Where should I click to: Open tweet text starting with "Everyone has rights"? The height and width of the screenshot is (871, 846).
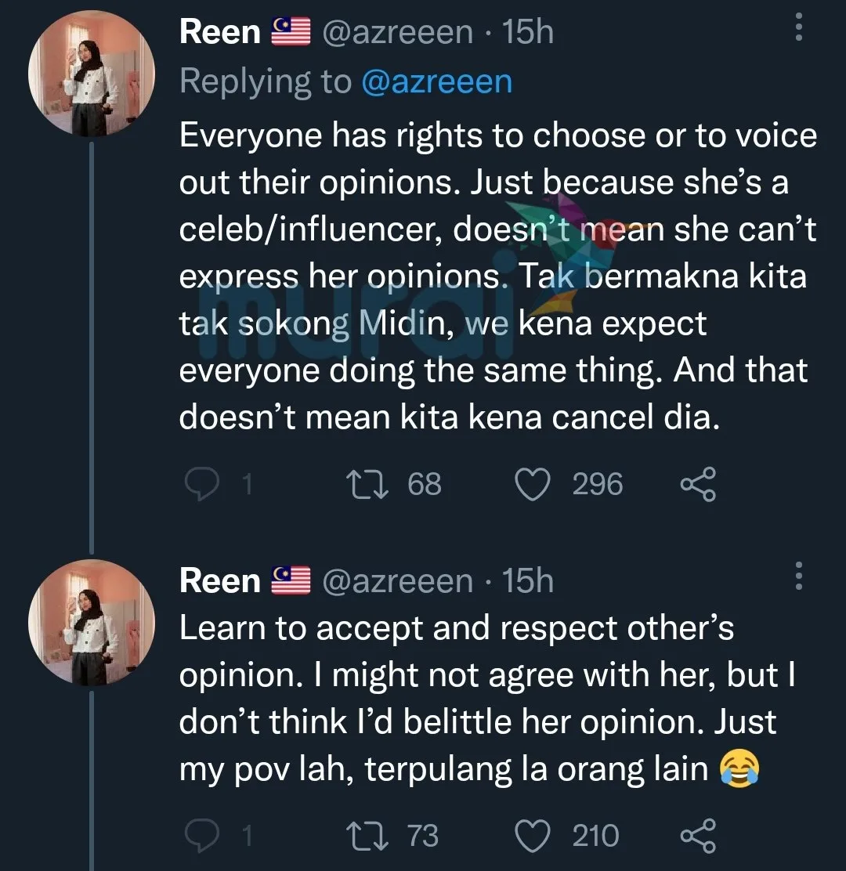click(493, 276)
